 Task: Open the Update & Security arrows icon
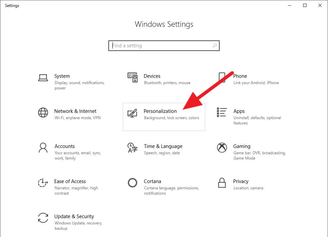tap(43, 218)
